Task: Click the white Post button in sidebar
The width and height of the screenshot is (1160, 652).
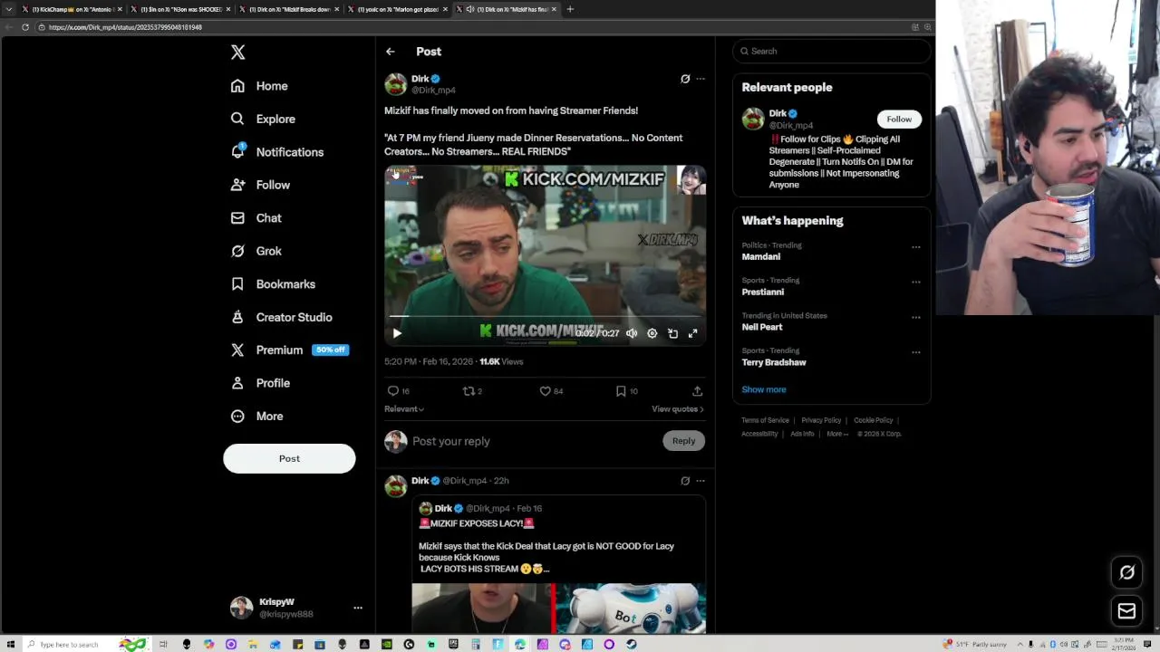Action: pos(289,458)
